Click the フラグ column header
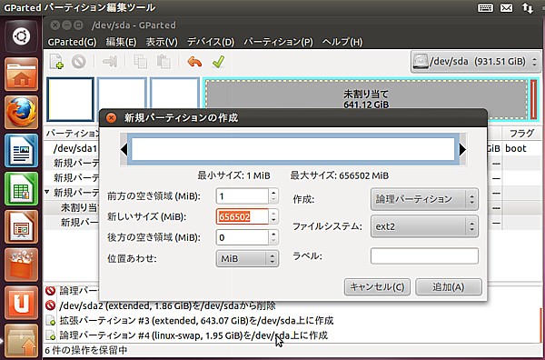 (521, 134)
